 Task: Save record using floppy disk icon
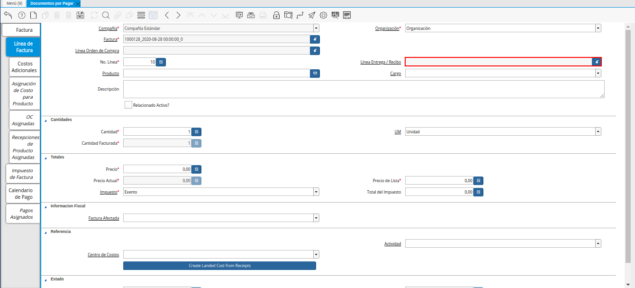pyautogui.click(x=80, y=15)
